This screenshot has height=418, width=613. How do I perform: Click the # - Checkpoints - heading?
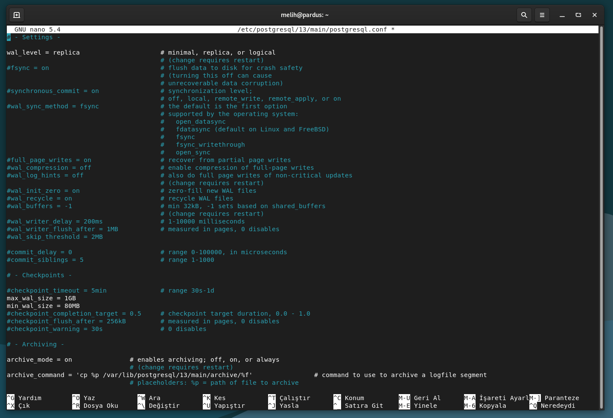pos(39,275)
